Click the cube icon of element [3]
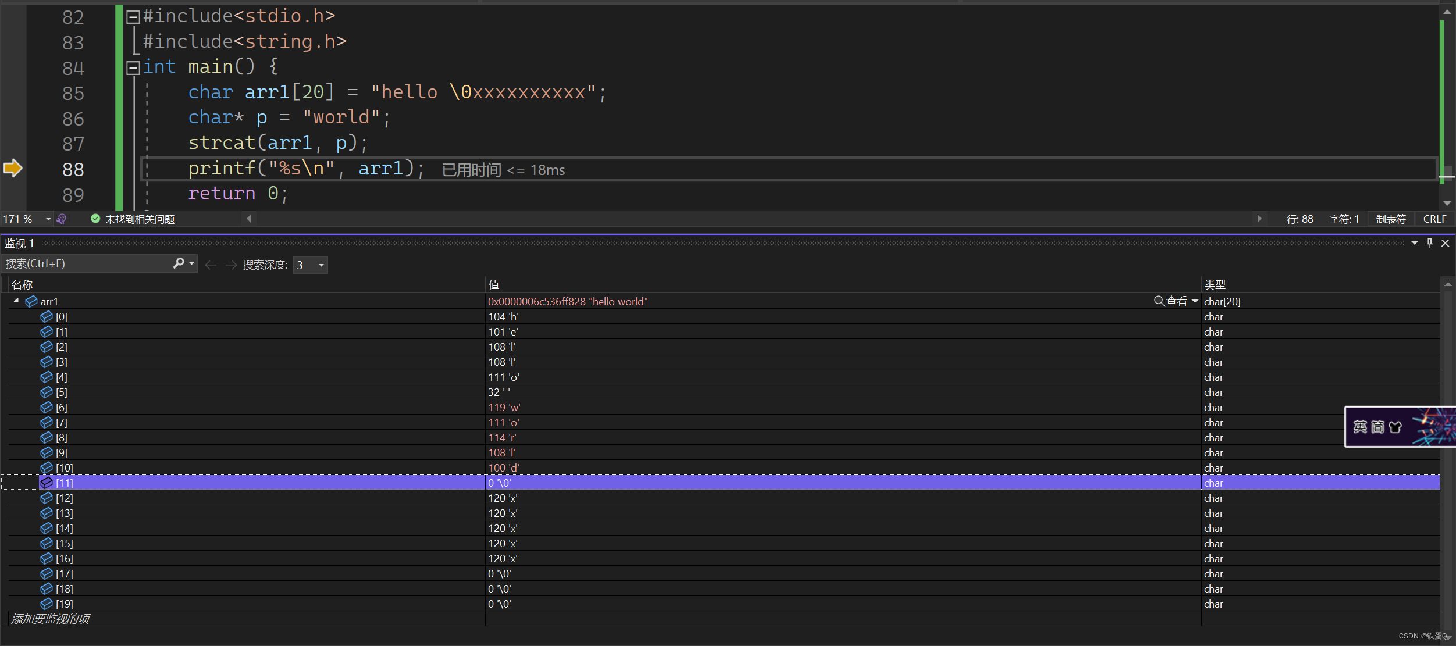 47,362
